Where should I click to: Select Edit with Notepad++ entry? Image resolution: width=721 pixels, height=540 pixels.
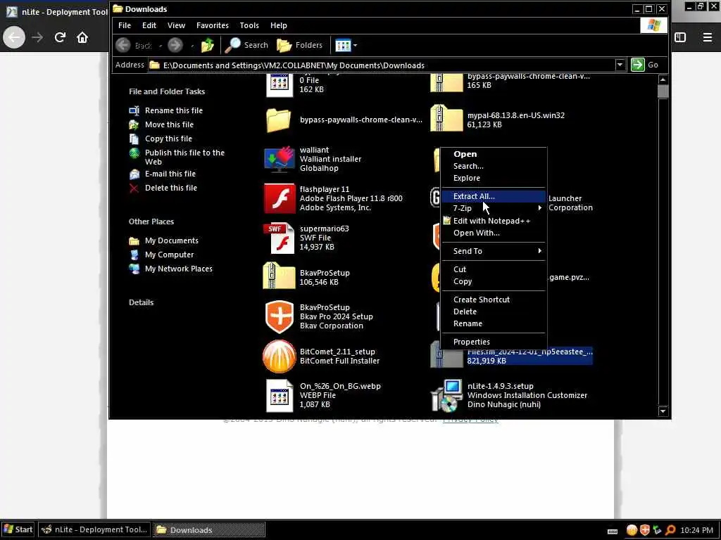pos(494,220)
